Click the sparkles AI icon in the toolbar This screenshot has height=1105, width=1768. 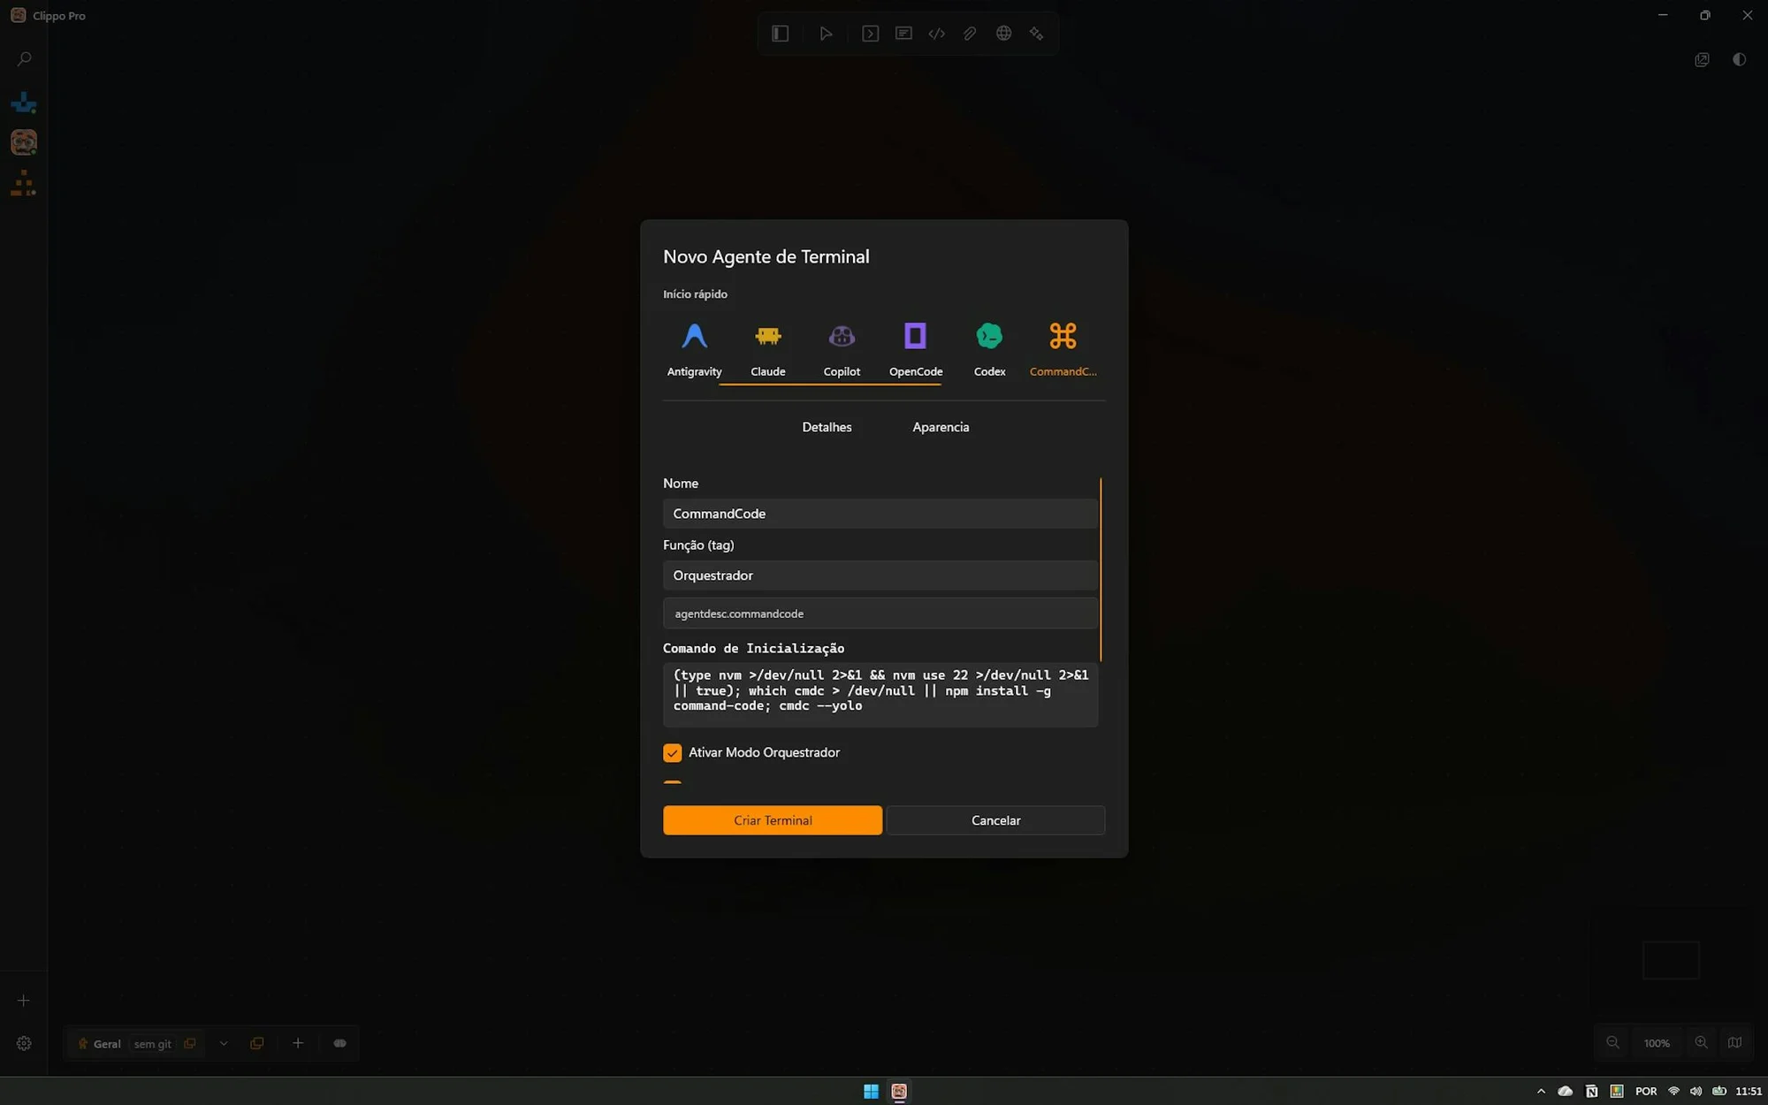click(1036, 34)
